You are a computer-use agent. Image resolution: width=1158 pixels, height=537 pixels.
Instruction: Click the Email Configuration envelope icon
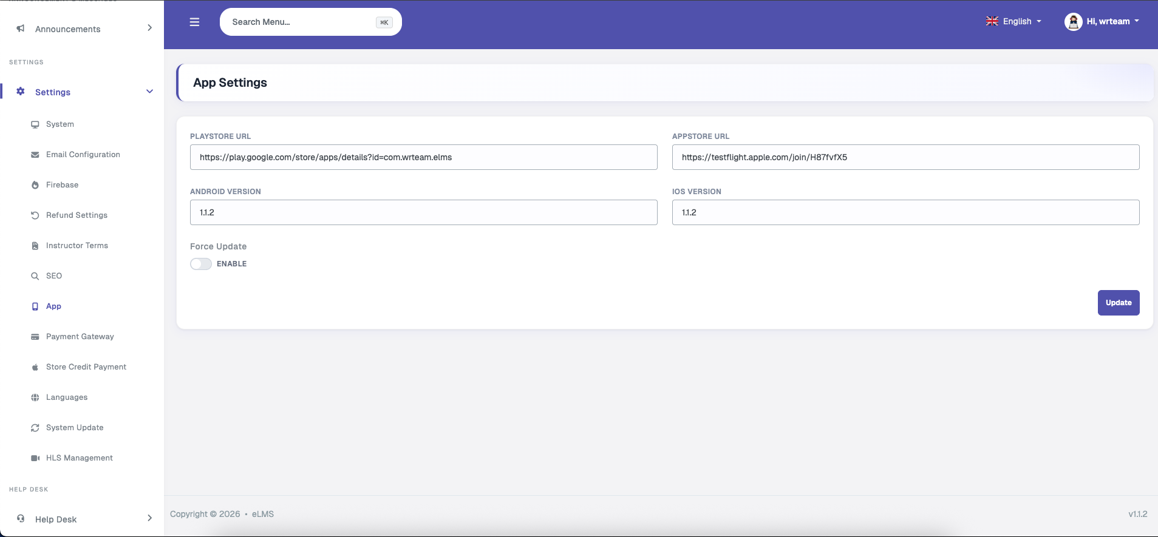tap(35, 155)
